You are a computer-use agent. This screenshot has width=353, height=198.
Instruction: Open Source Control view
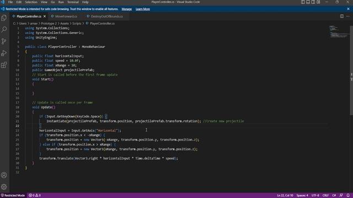[4, 41]
